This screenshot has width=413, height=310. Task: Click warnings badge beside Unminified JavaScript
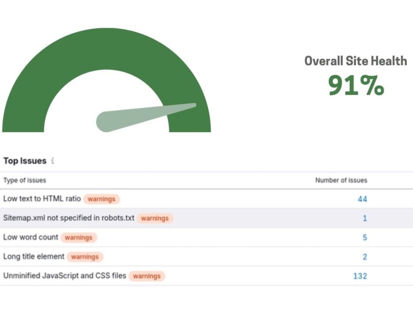[147, 276]
